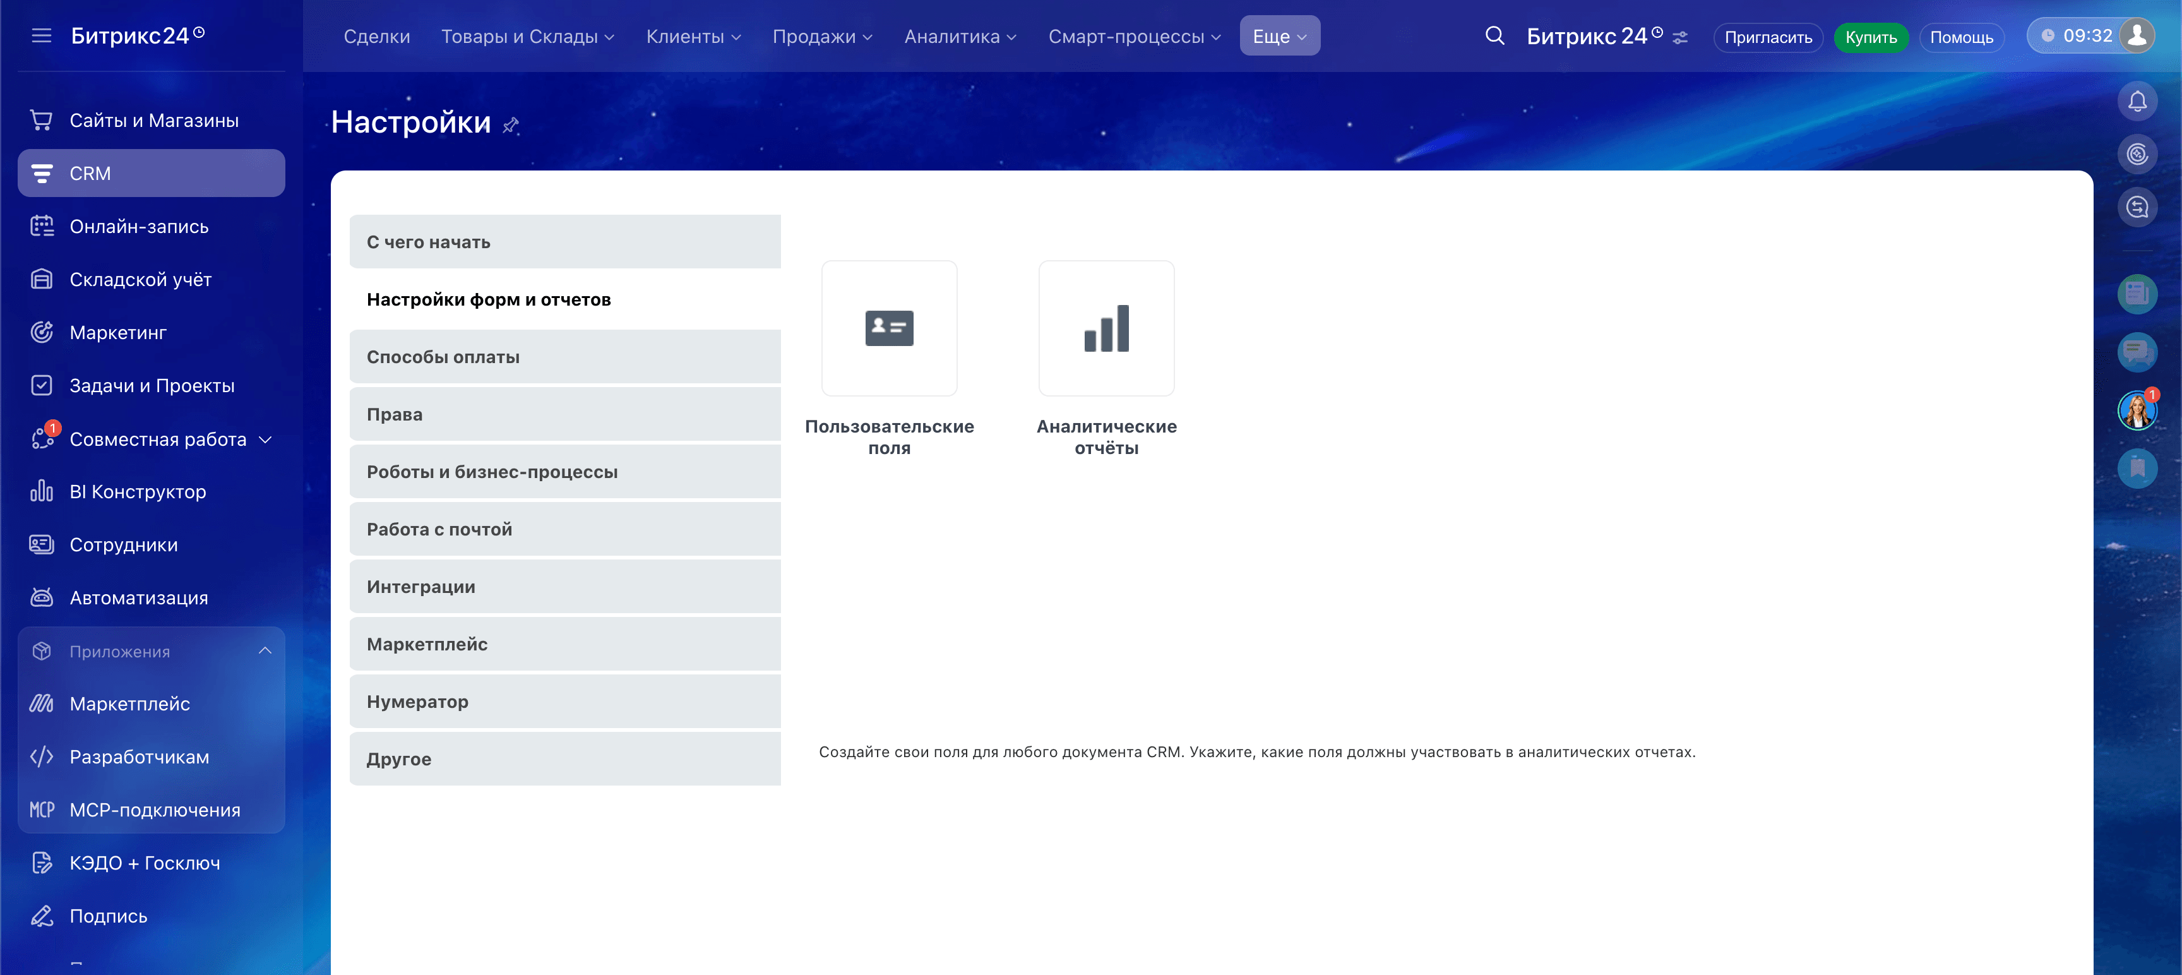The image size is (2182, 975).
Task: Select the Пользовательские поля card icon
Action: (888, 328)
